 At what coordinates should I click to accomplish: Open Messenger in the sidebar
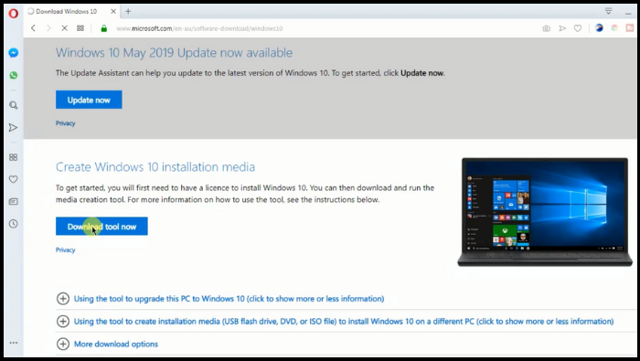[13, 53]
